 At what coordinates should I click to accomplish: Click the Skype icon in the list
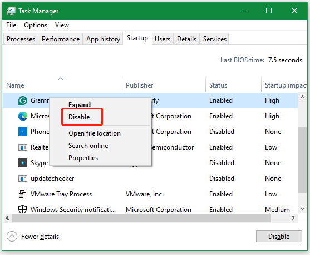[x=23, y=163]
